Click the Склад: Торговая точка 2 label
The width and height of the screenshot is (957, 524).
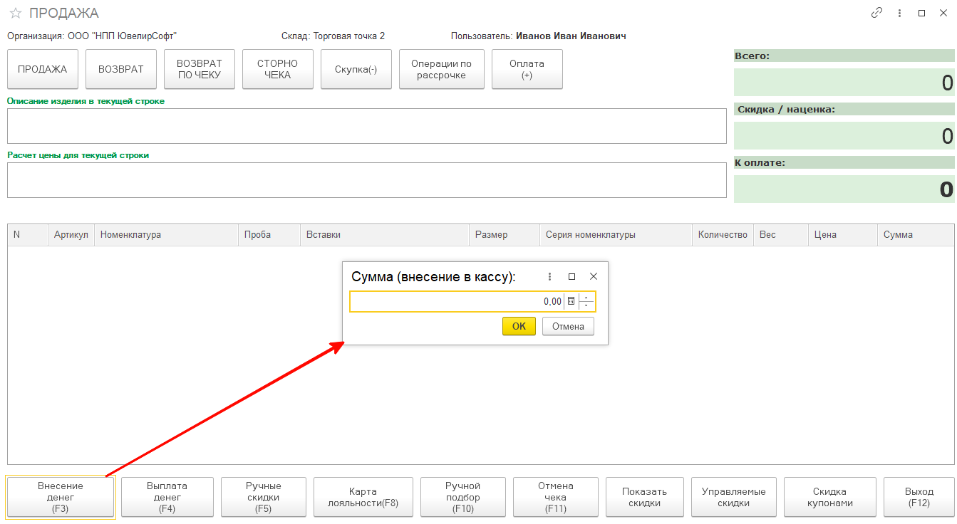[333, 36]
